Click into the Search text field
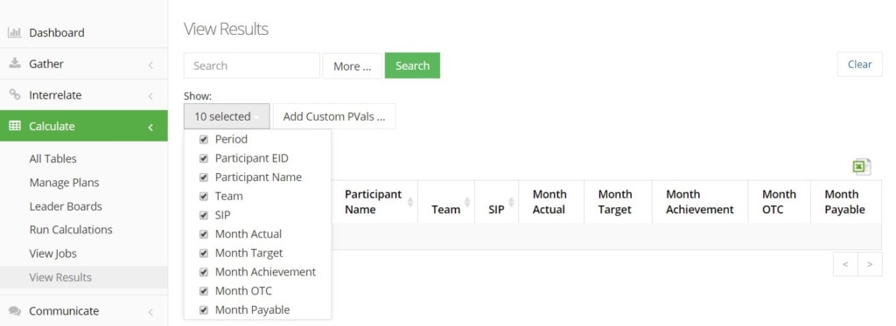The image size is (896, 326). tap(251, 66)
